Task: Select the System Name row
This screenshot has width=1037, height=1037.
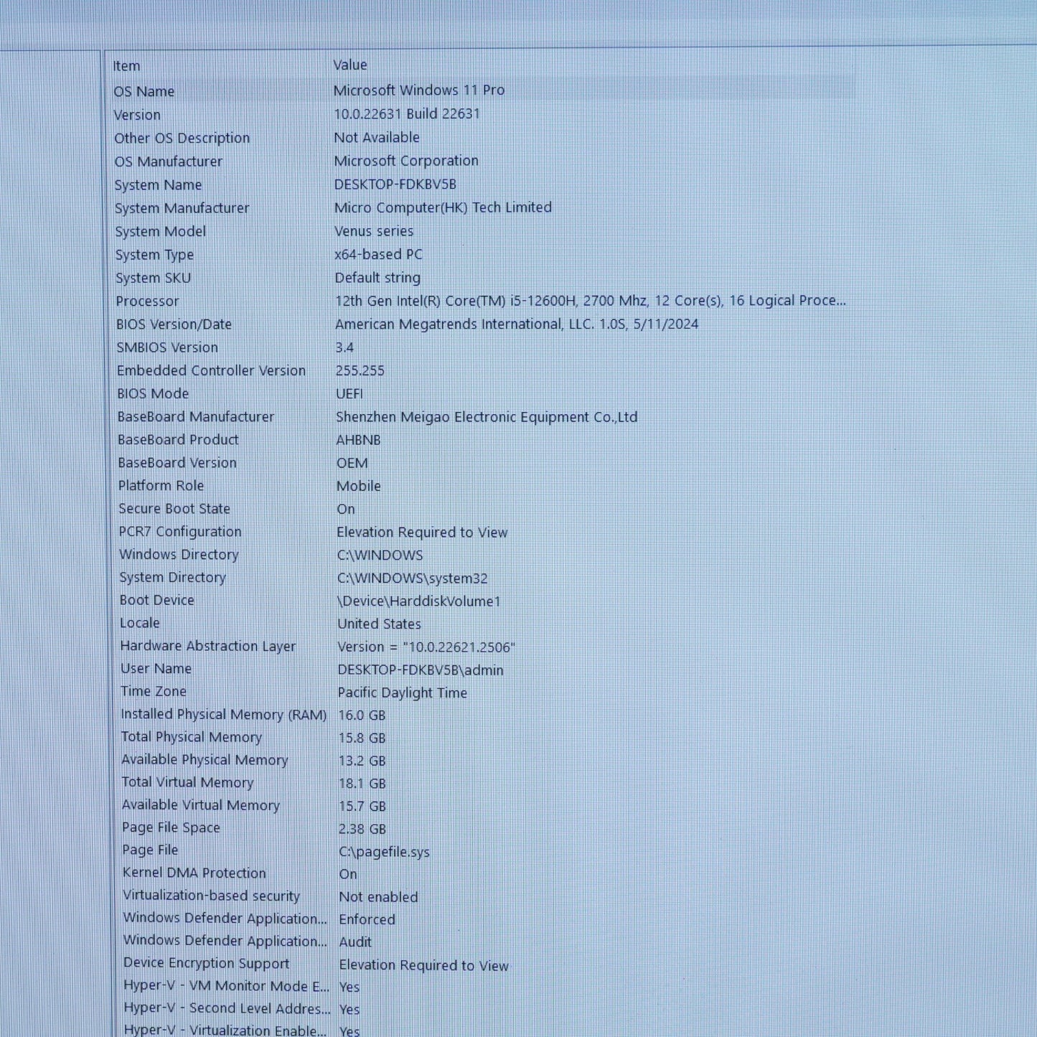Action: point(482,184)
